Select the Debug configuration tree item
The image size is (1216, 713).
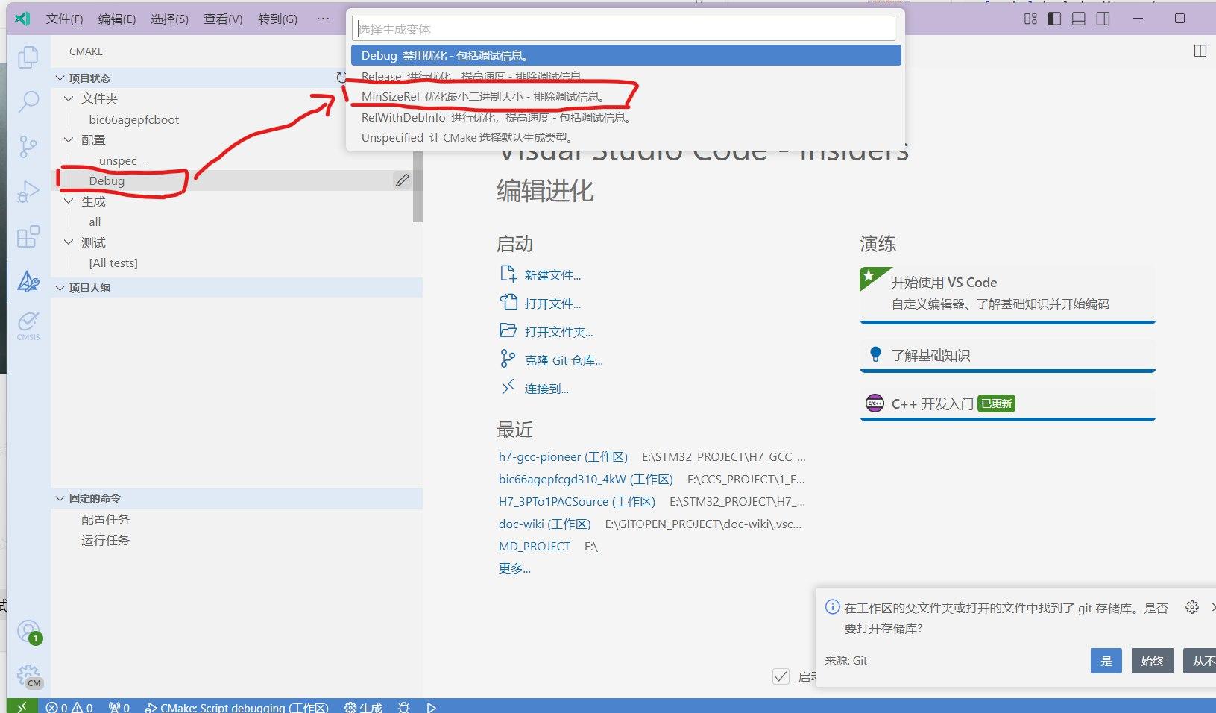[x=107, y=181]
